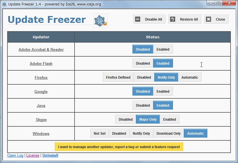Viewport: 238px width, 163px height.
Task: Set Firefox updater to Disabled
Action: click(144, 77)
